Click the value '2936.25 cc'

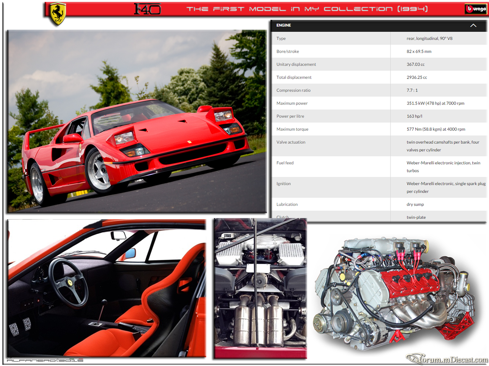pos(417,77)
